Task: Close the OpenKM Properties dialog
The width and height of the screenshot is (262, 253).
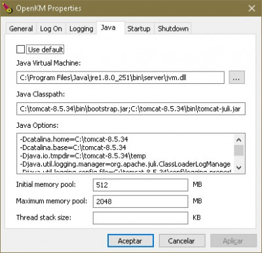Action: (252, 9)
